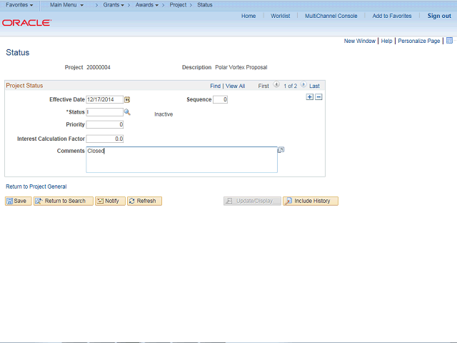Open the Worklist link
The width and height of the screenshot is (457, 343).
(x=280, y=16)
